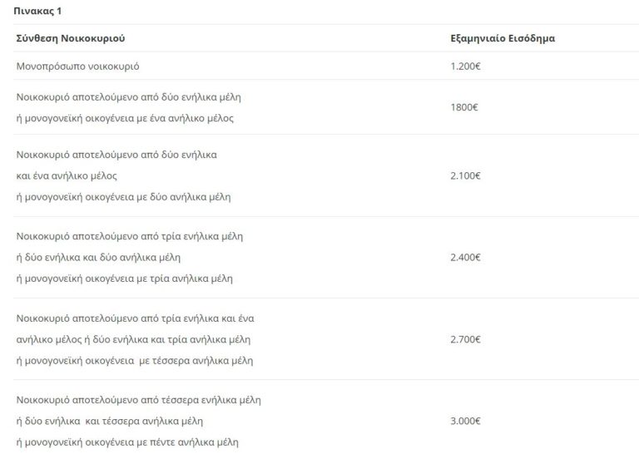Viewport: 639px width, 454px height.
Task: Click the 'Πινακας 1' table title
Action: (x=37, y=12)
